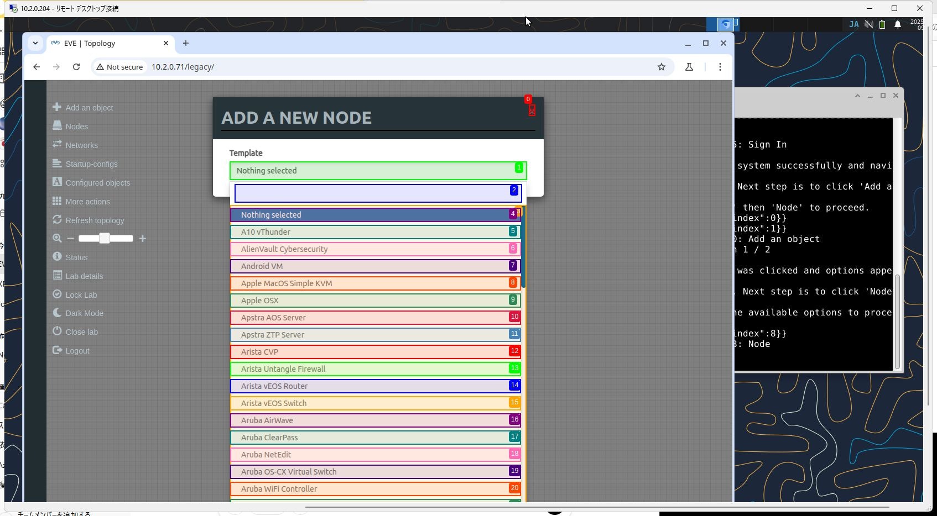Switch to the EVE | Topology tab
The image size is (937, 516).
(110, 43)
